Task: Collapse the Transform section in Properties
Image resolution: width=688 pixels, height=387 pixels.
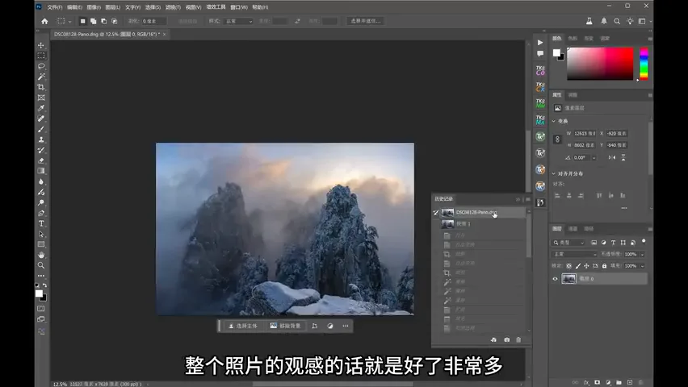Action: coord(554,121)
